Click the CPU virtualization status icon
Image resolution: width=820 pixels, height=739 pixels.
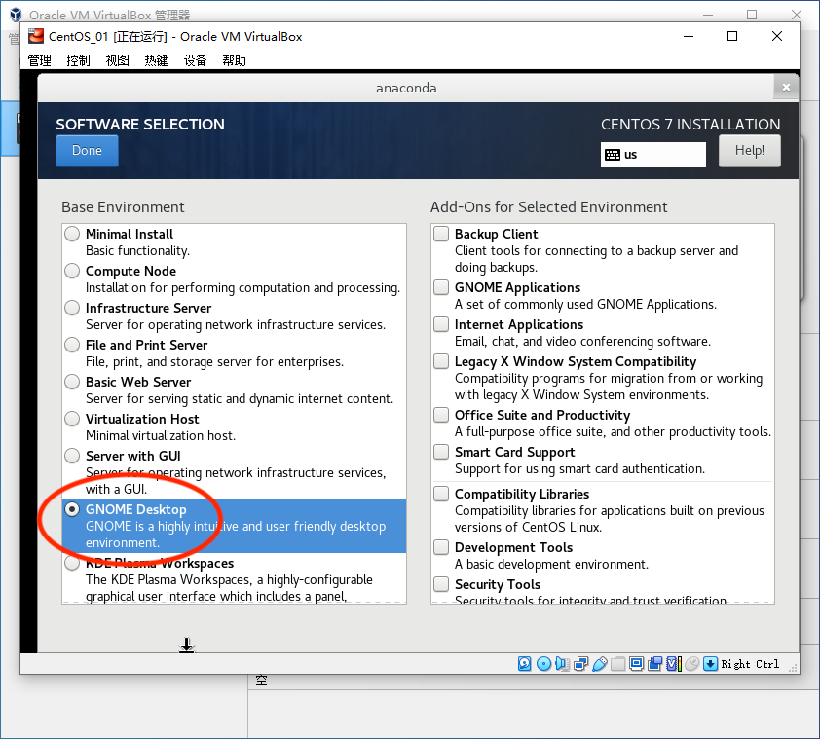click(673, 664)
